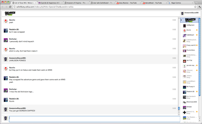This screenshot has height=124, width=202.
Task: Click AwesomeSauce360 avatar beside 'LAWLISON PONIES'
Action: [6, 59]
